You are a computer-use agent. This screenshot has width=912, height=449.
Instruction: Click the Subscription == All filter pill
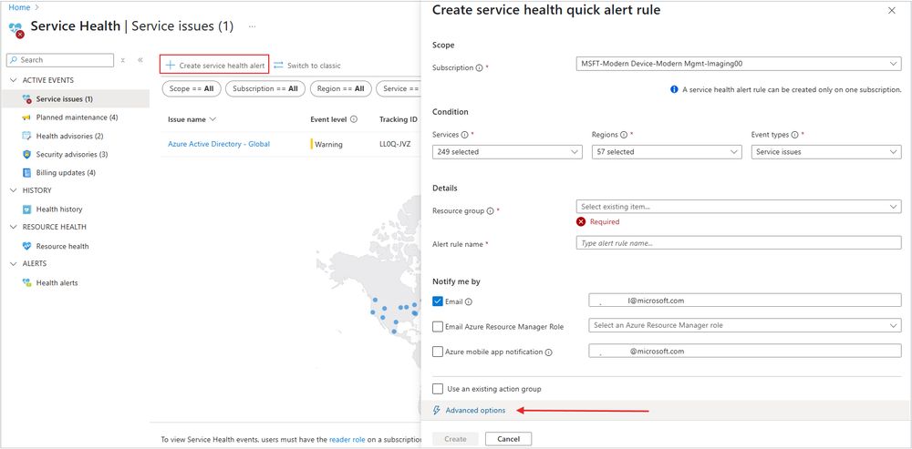pos(265,89)
